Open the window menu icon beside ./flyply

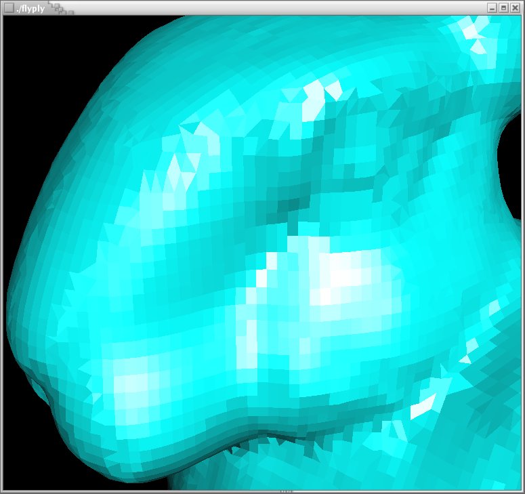click(9, 8)
